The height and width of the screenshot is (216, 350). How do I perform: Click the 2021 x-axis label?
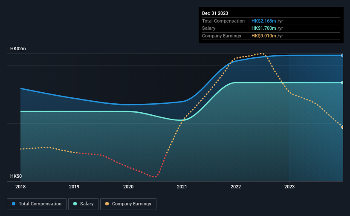[182, 187]
